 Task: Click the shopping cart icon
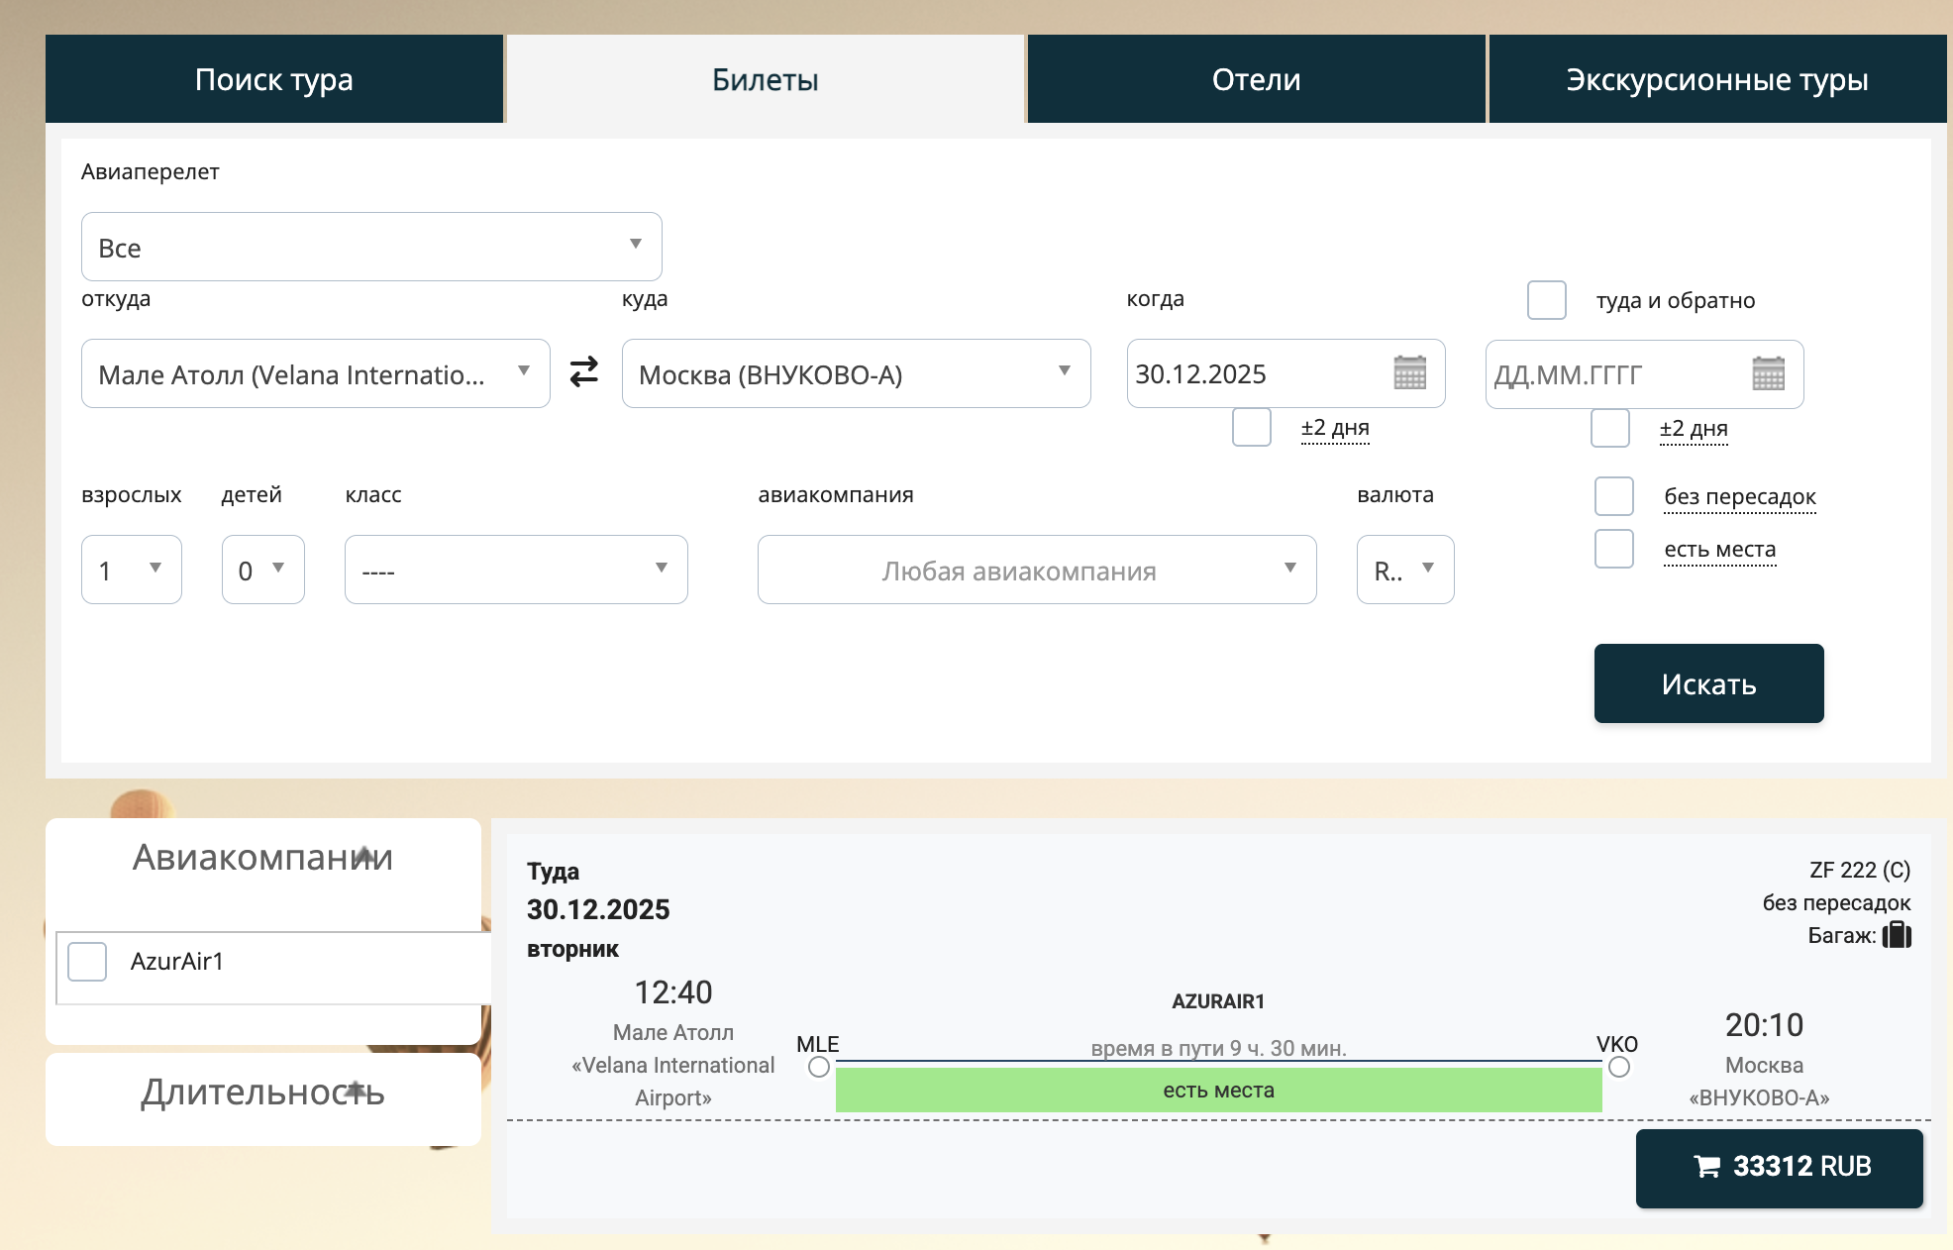click(1707, 1167)
